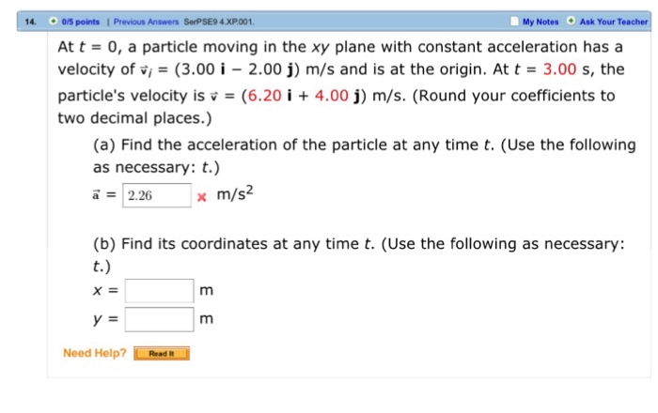Click the part (a) question text
The height and width of the screenshot is (413, 658).
click(365, 156)
